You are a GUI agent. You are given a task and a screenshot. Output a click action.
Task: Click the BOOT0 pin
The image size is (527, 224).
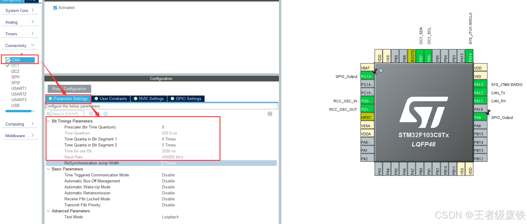coord(412,56)
